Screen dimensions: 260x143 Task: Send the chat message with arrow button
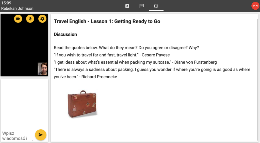41,135
